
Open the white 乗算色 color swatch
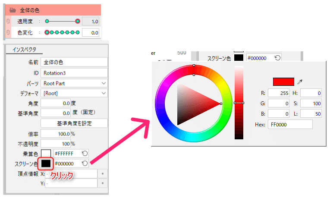click(46, 154)
